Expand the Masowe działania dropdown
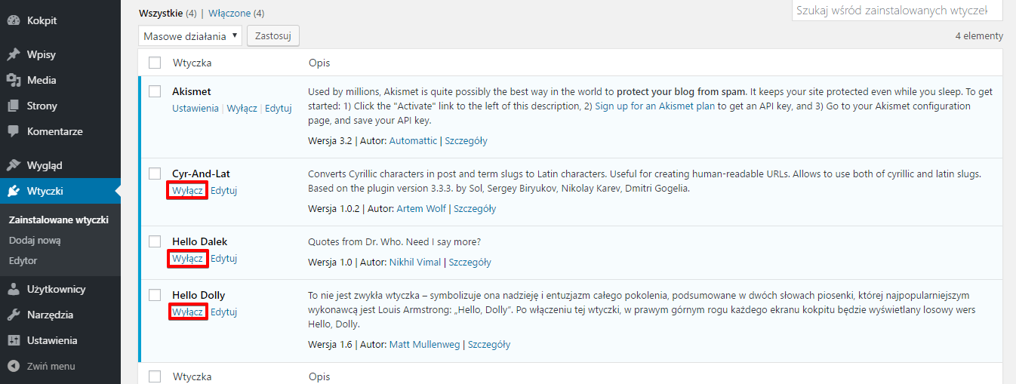This screenshot has width=1016, height=384. pyautogui.click(x=190, y=35)
